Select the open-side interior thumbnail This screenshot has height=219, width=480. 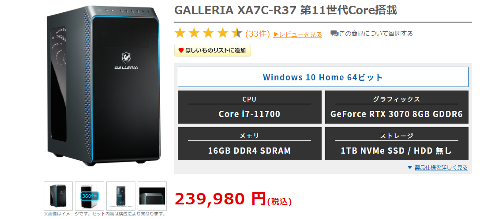point(121,196)
